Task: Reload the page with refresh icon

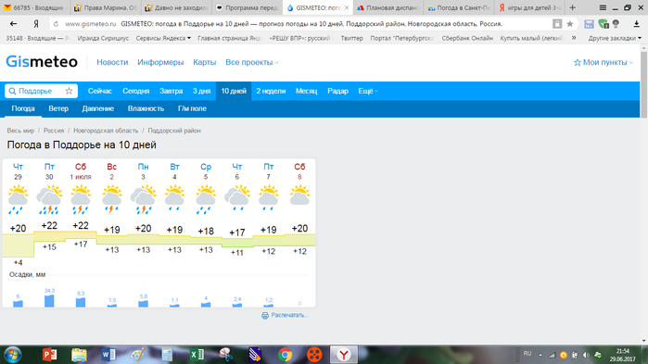Action: point(57,24)
